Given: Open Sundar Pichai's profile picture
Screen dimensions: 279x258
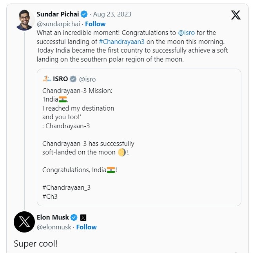Looking at the screenshot, I should [25, 20].
